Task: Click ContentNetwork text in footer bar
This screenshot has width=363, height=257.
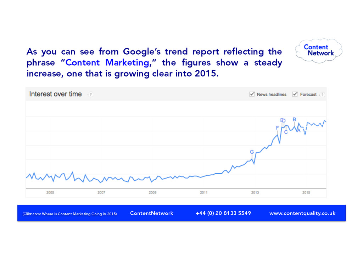Action: pos(152,213)
